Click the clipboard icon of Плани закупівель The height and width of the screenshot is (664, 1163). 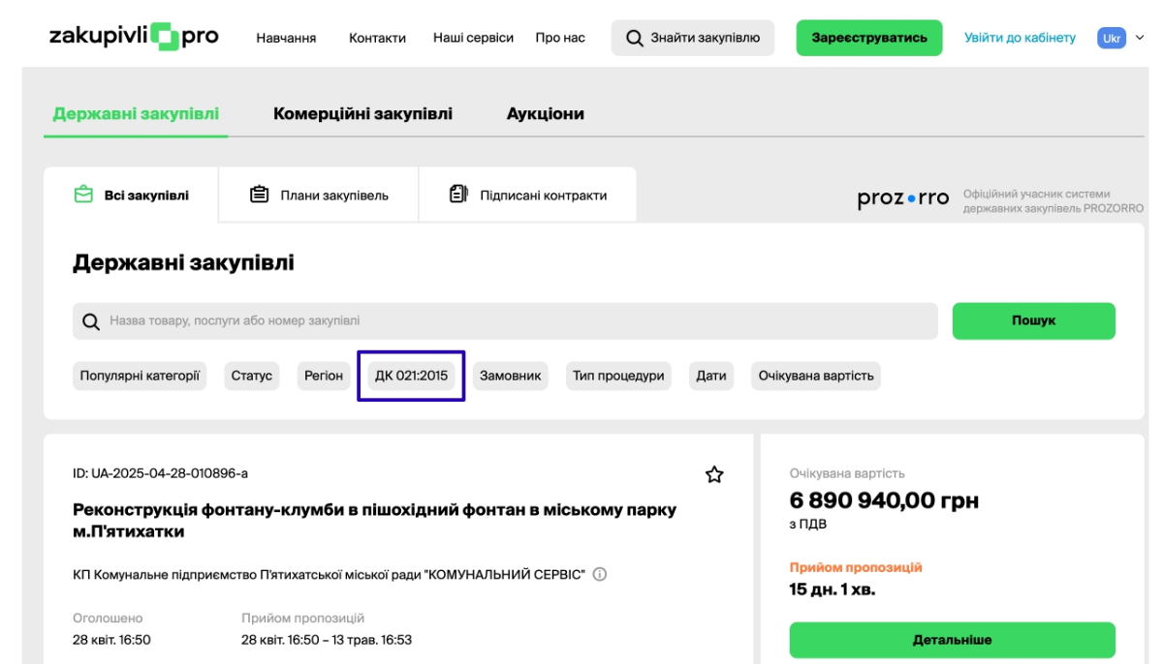click(x=259, y=195)
